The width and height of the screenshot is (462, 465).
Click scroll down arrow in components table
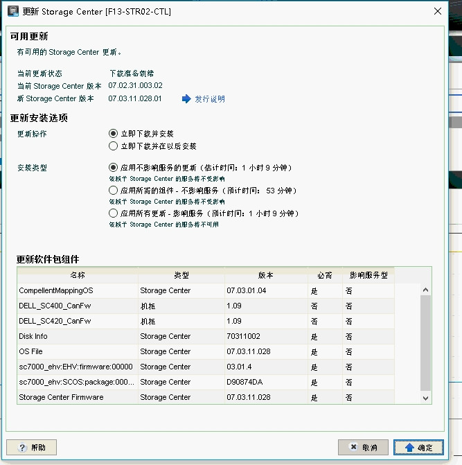pyautogui.click(x=425, y=398)
